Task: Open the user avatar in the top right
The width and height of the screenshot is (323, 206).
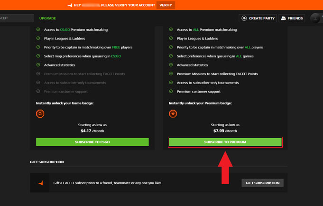Action: [x=316, y=18]
